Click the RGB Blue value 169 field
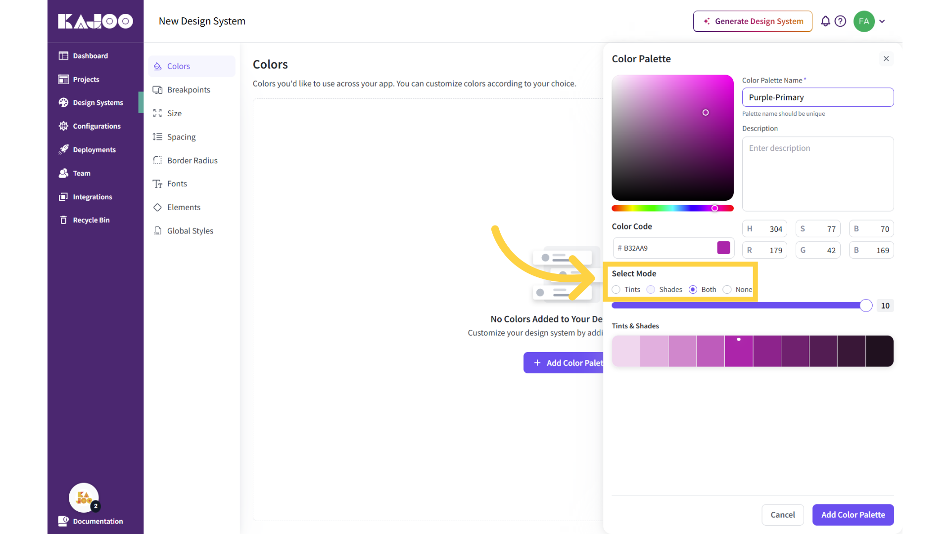This screenshot has width=950, height=534. (x=871, y=250)
